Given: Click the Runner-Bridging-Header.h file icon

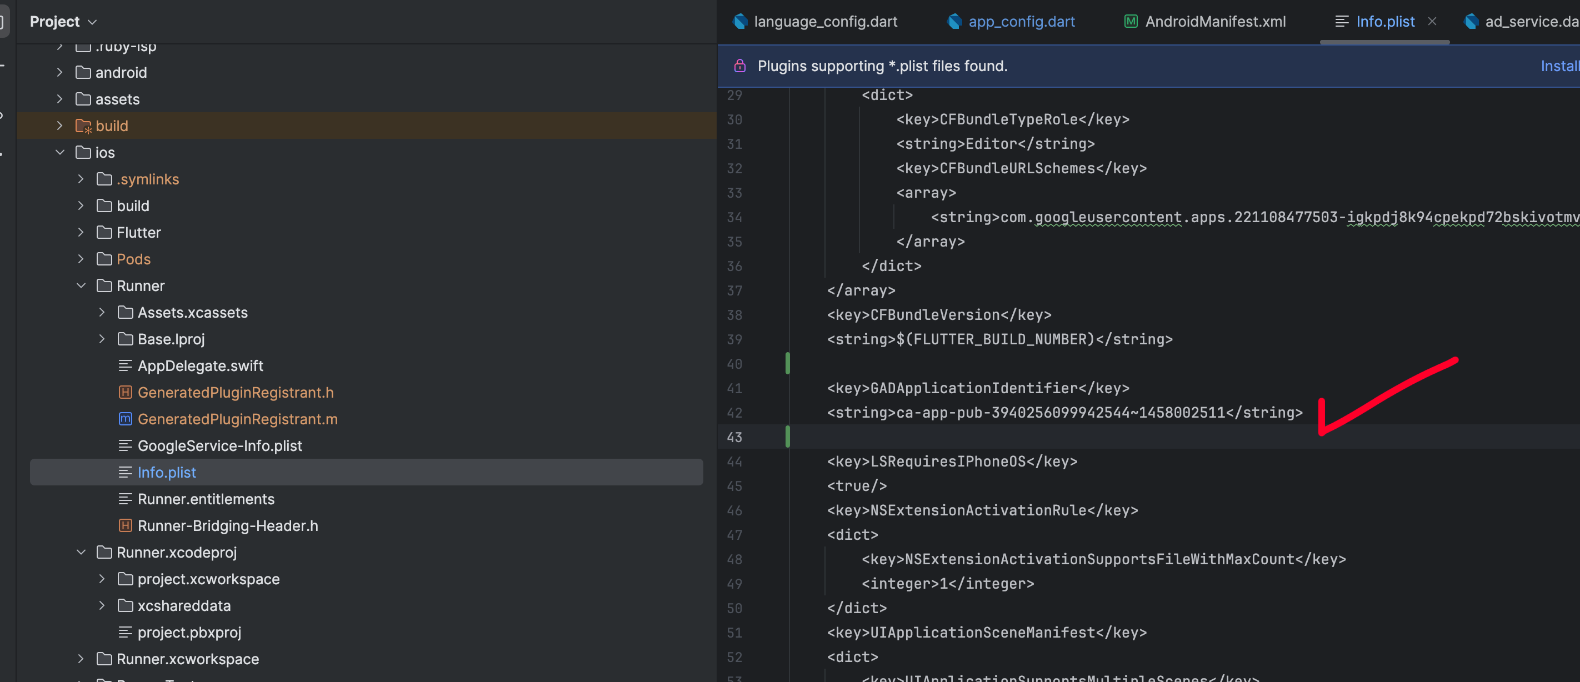Looking at the screenshot, I should pyautogui.click(x=125, y=525).
